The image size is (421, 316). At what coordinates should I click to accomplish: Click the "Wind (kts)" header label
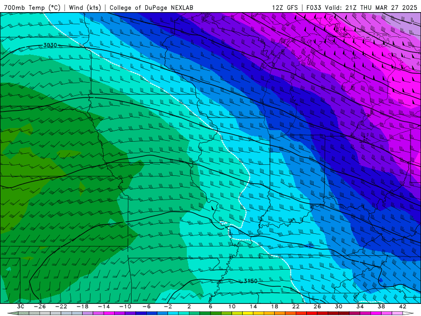[x=85, y=7]
